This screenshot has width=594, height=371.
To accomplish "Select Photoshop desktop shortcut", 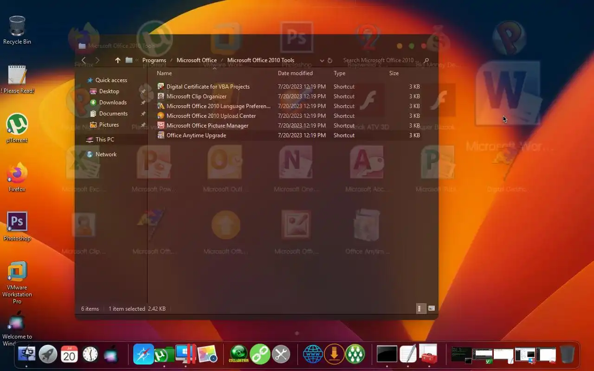I will (x=17, y=226).
